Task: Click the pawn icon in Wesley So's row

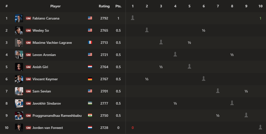Action: (x=147, y=30)
